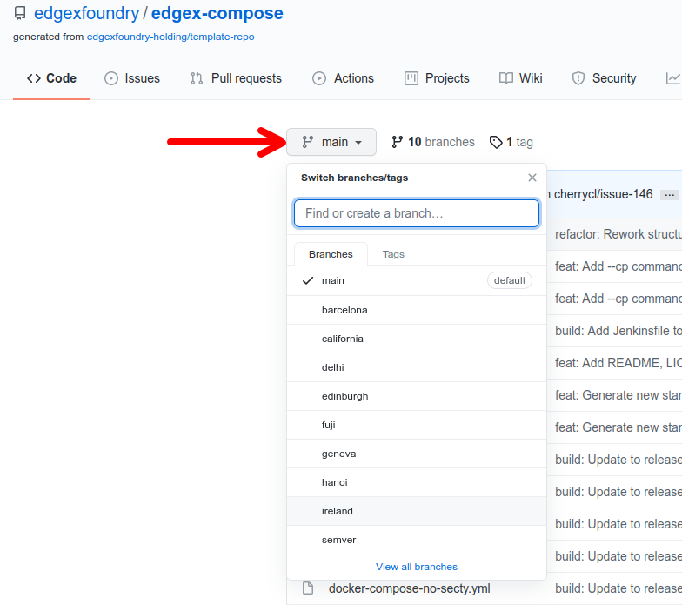View the 1 tag link
Viewport: 682px width, 605px height.
pos(512,142)
